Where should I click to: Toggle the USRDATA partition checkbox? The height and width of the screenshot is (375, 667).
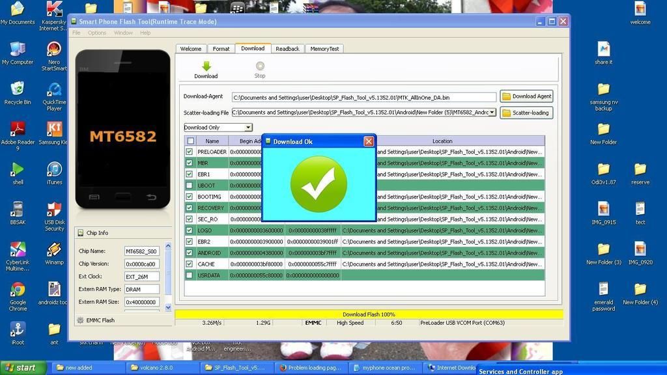click(190, 275)
